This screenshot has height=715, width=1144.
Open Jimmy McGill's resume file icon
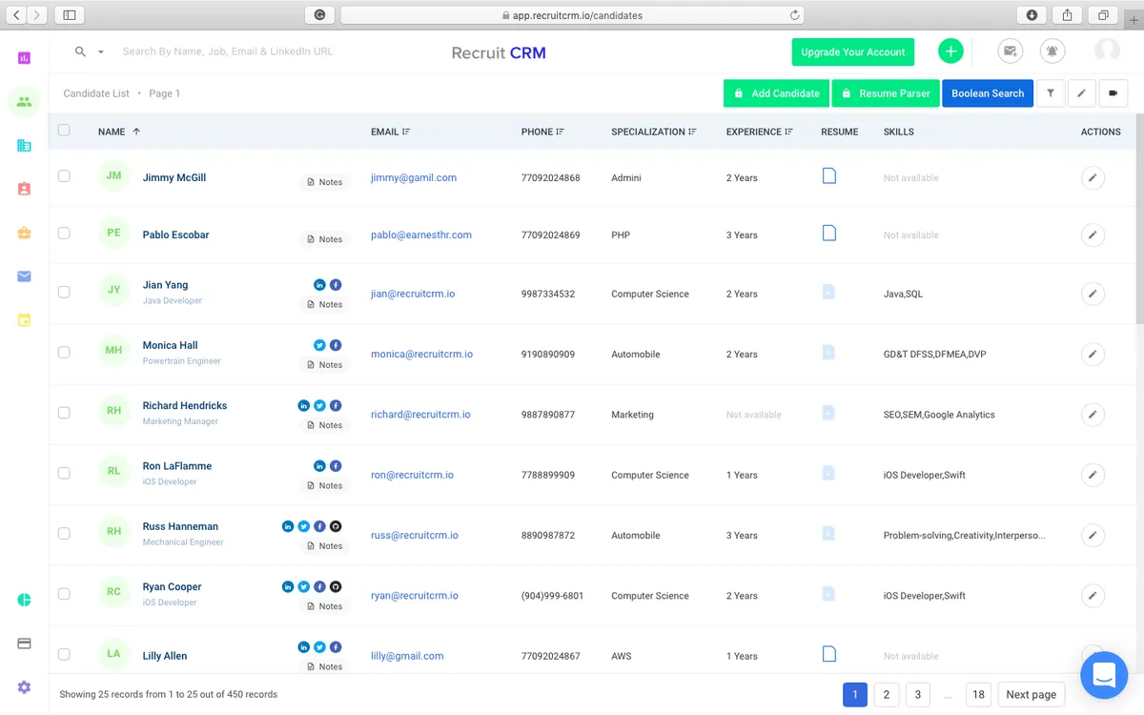[x=829, y=176]
